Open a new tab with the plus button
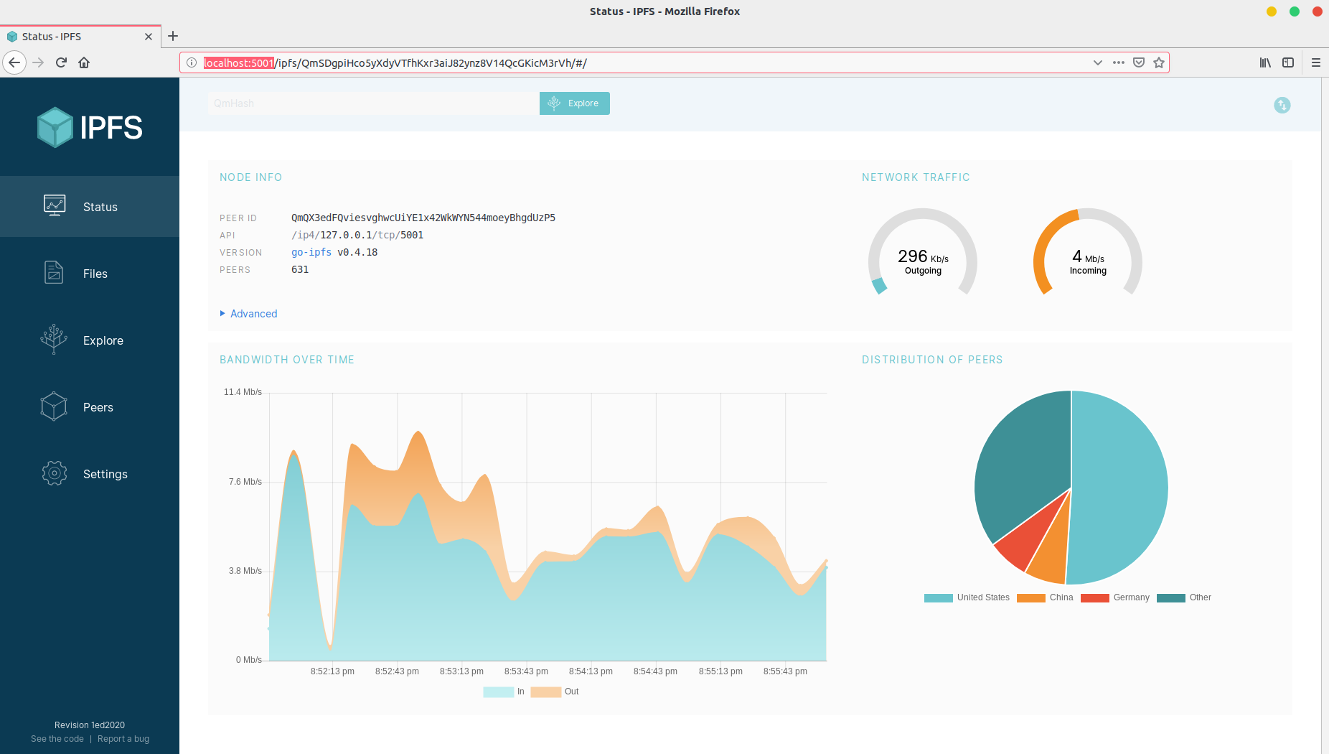Viewport: 1329px width, 754px height. coord(173,36)
